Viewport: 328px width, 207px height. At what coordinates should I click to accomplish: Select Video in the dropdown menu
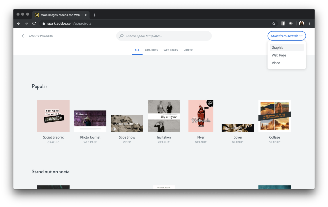[276, 63]
